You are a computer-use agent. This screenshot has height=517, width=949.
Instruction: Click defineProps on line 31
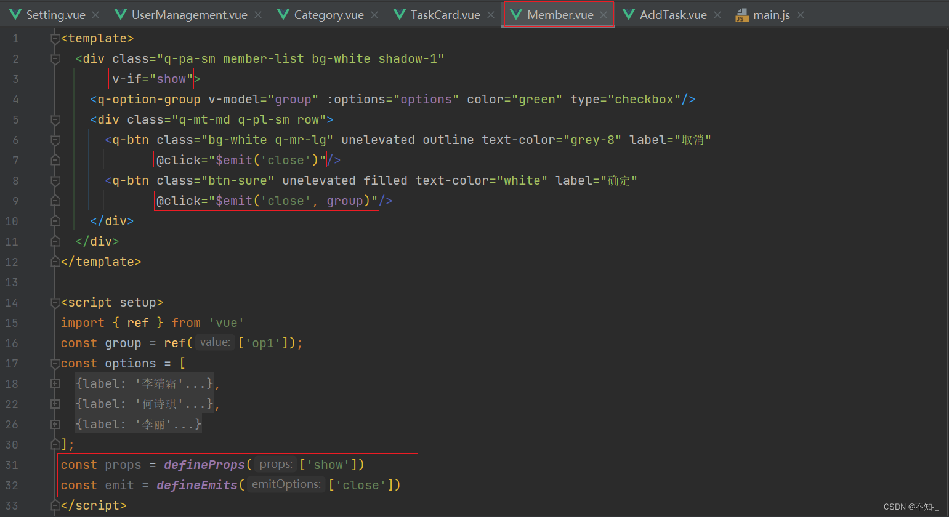tap(204, 465)
